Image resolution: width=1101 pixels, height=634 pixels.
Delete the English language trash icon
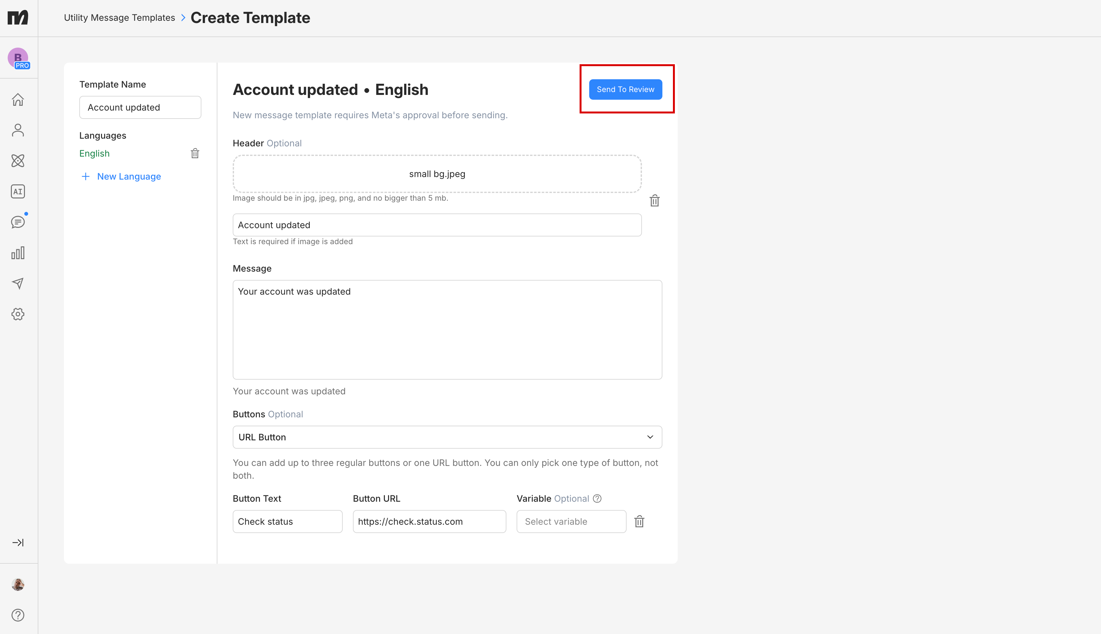(195, 153)
